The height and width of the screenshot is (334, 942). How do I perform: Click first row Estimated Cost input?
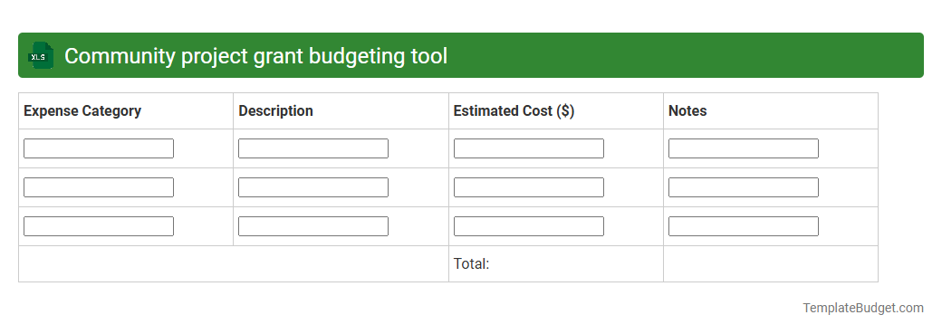529,148
